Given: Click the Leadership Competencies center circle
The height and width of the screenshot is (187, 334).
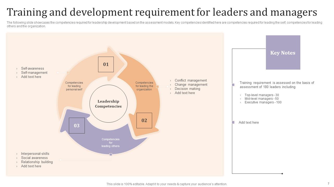Looking at the screenshot, I should (108, 104).
